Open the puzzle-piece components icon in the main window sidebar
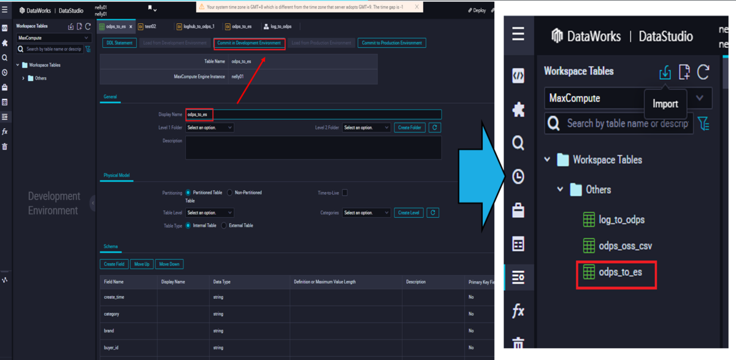The width and height of the screenshot is (736, 360). [x=5, y=43]
